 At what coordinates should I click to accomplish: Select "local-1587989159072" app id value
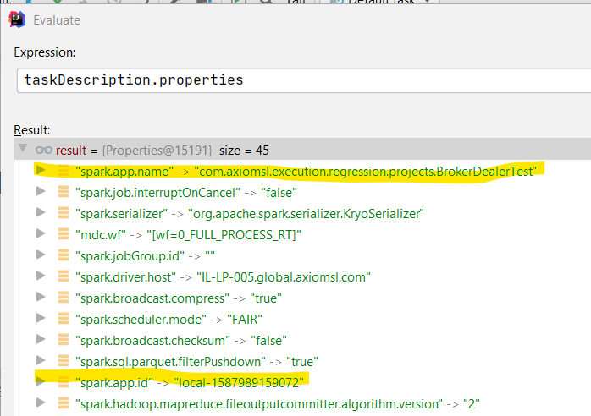(x=239, y=383)
